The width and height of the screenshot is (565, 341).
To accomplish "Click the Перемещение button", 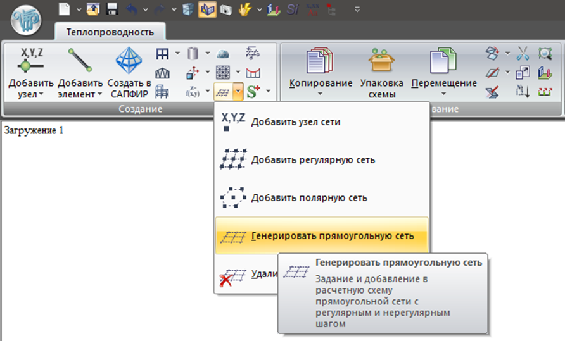I will tap(444, 72).
